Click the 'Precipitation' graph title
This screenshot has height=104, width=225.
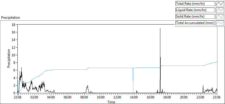[10, 18]
